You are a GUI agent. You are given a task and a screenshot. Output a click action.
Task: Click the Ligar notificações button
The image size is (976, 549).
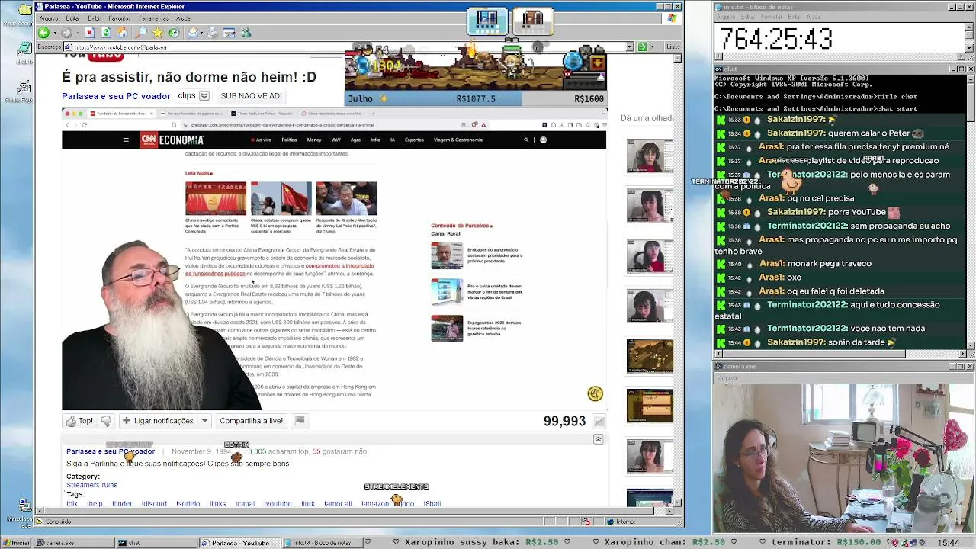[158, 421]
